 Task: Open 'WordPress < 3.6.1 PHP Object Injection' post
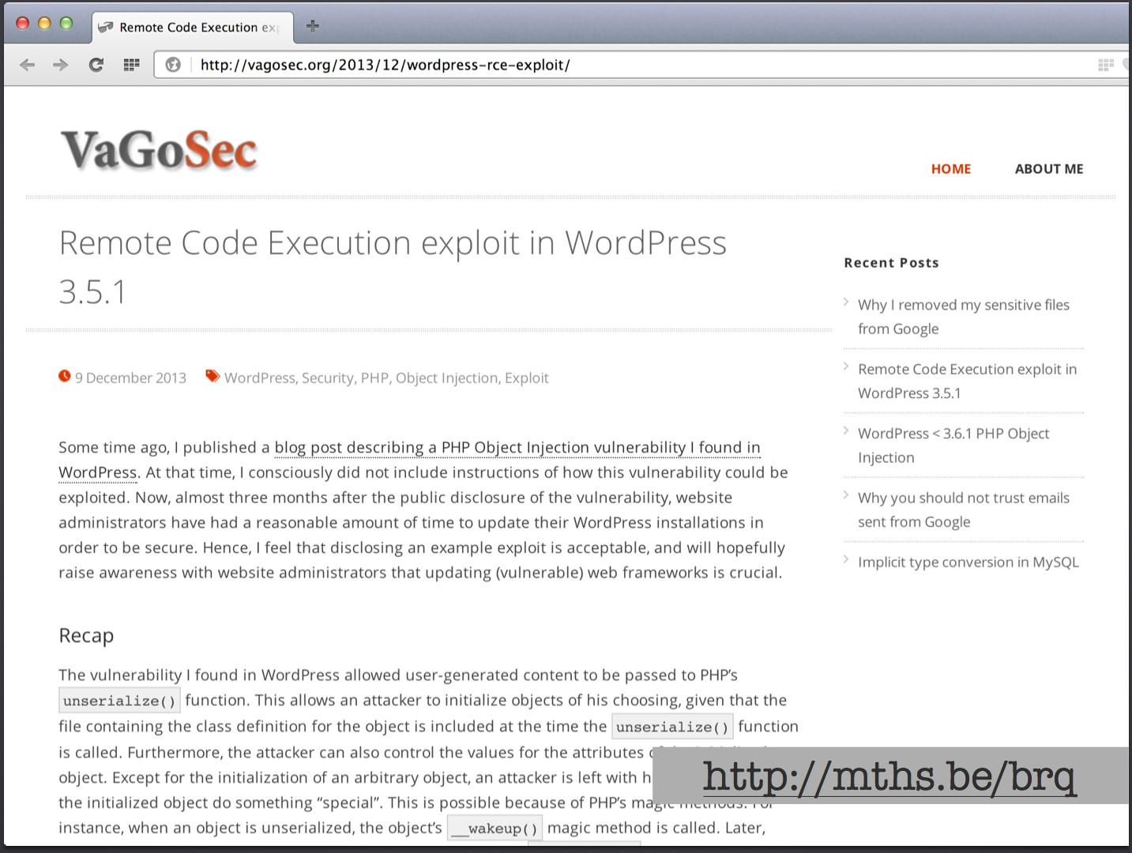[953, 445]
